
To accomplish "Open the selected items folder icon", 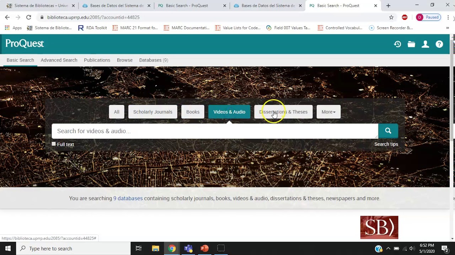I will click(411, 44).
